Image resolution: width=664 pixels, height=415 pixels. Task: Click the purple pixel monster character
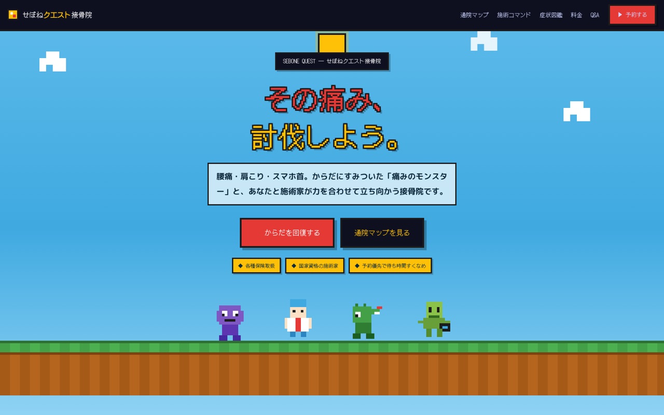click(x=230, y=323)
